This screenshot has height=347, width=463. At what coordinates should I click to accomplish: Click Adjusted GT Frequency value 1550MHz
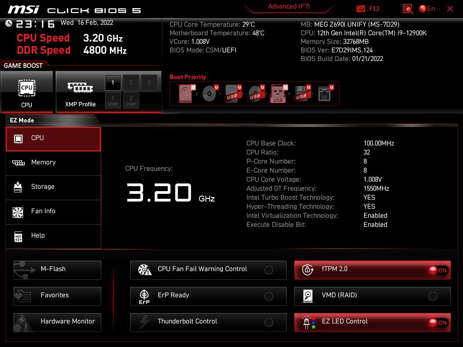point(376,188)
